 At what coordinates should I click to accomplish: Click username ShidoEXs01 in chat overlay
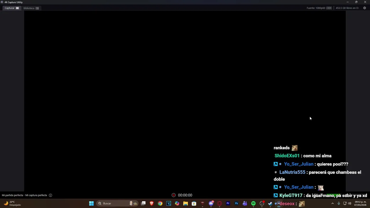287,156
